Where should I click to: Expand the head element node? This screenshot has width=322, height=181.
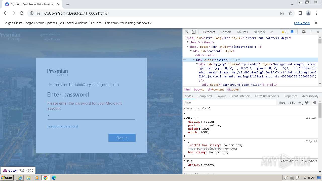click(x=188, y=42)
